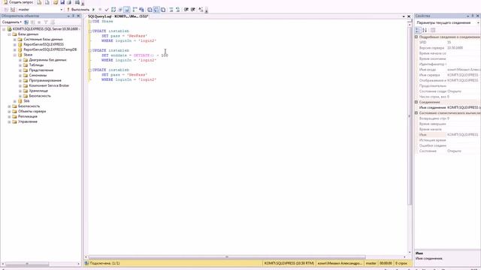Select the Управление folder in tree
481x270 pixels.
[28, 121]
